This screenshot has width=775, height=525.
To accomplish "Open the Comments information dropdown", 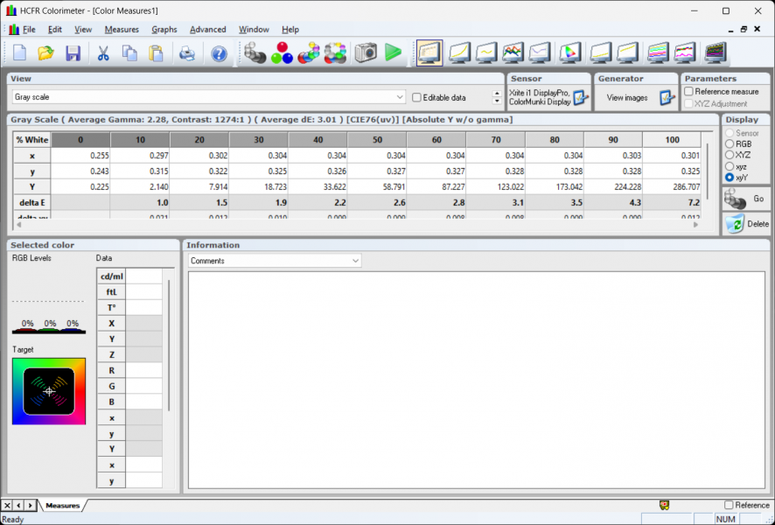I will coord(355,261).
